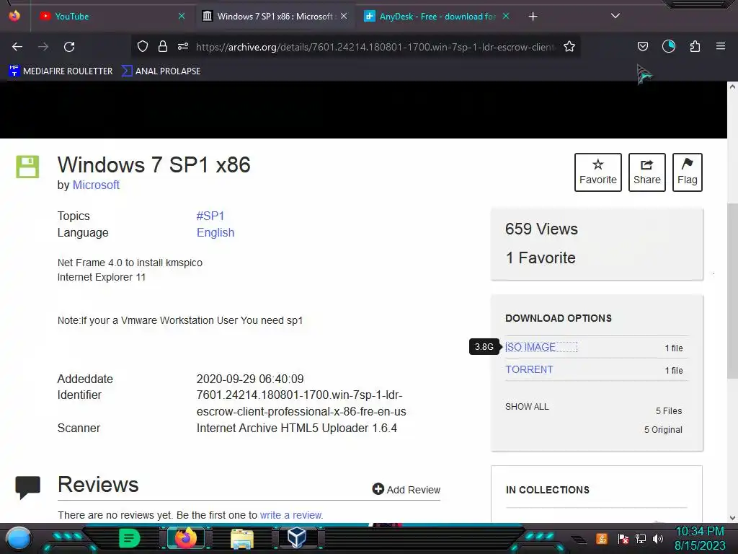Click the Addeddate value 2020-09-29 06:40:09
This screenshot has width=738, height=554.
pyautogui.click(x=250, y=379)
